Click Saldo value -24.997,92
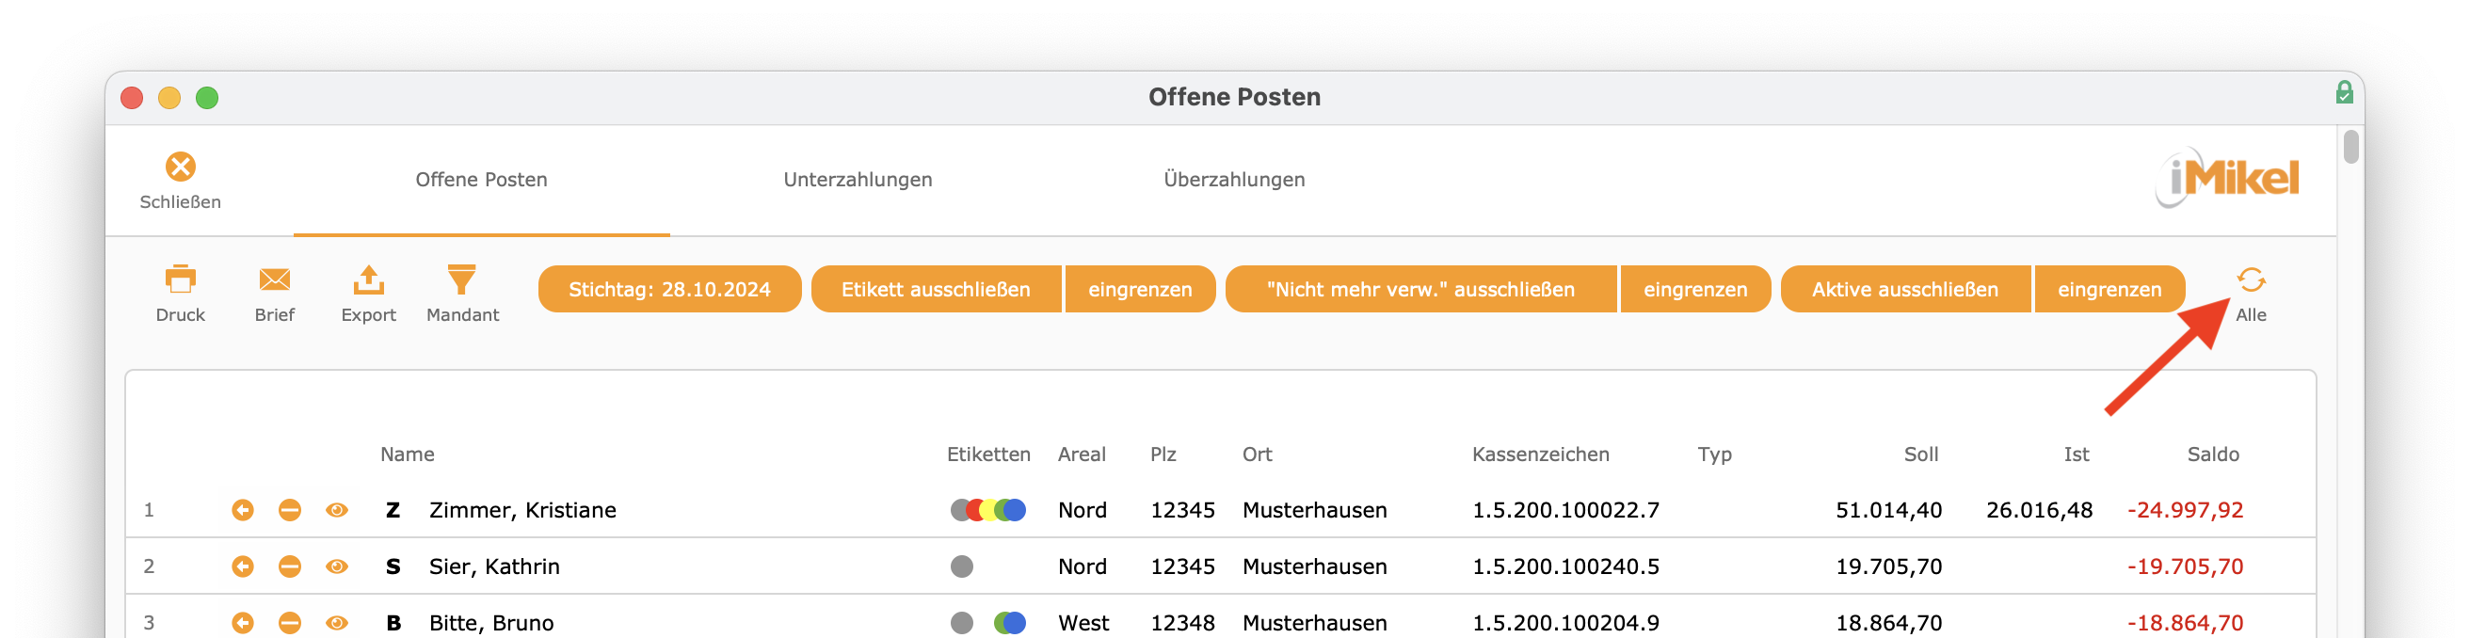 2185,510
